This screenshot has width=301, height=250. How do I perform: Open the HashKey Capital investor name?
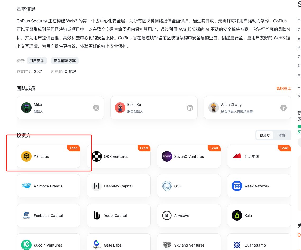click(118, 186)
